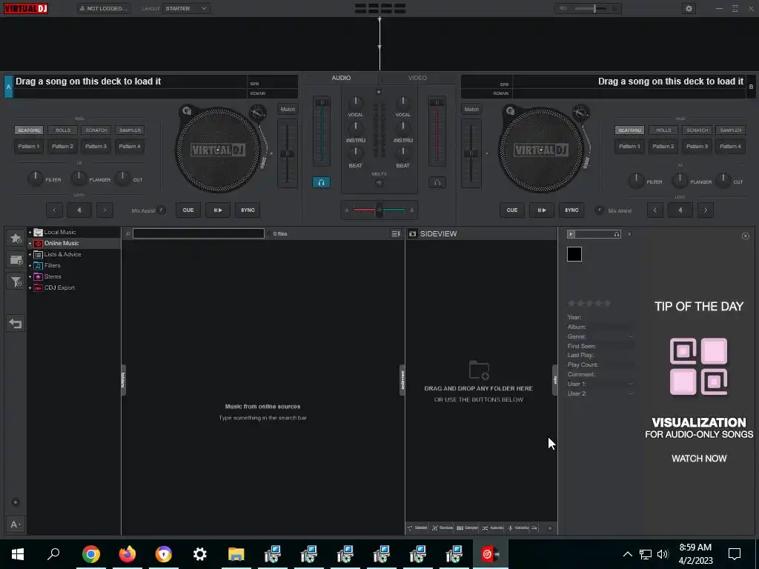Open Windows notification center
The image size is (759, 569).
(735, 554)
